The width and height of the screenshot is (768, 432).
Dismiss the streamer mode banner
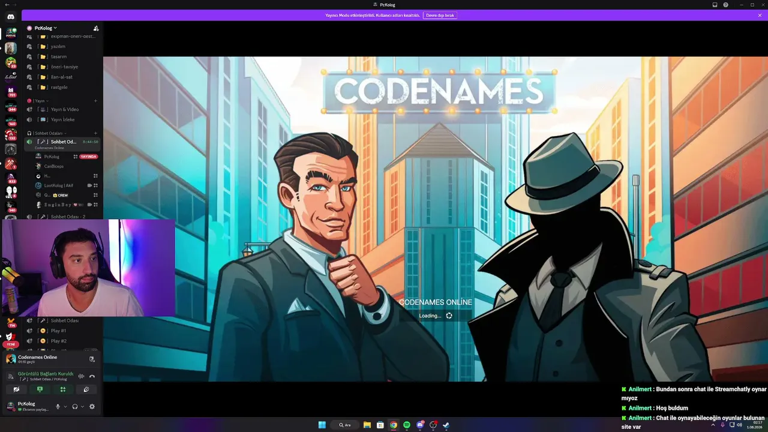[x=760, y=15]
